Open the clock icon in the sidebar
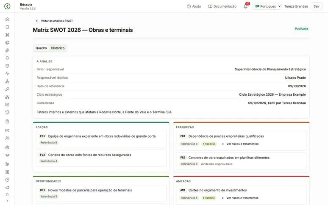This screenshot has width=328, height=205. pos(7,180)
